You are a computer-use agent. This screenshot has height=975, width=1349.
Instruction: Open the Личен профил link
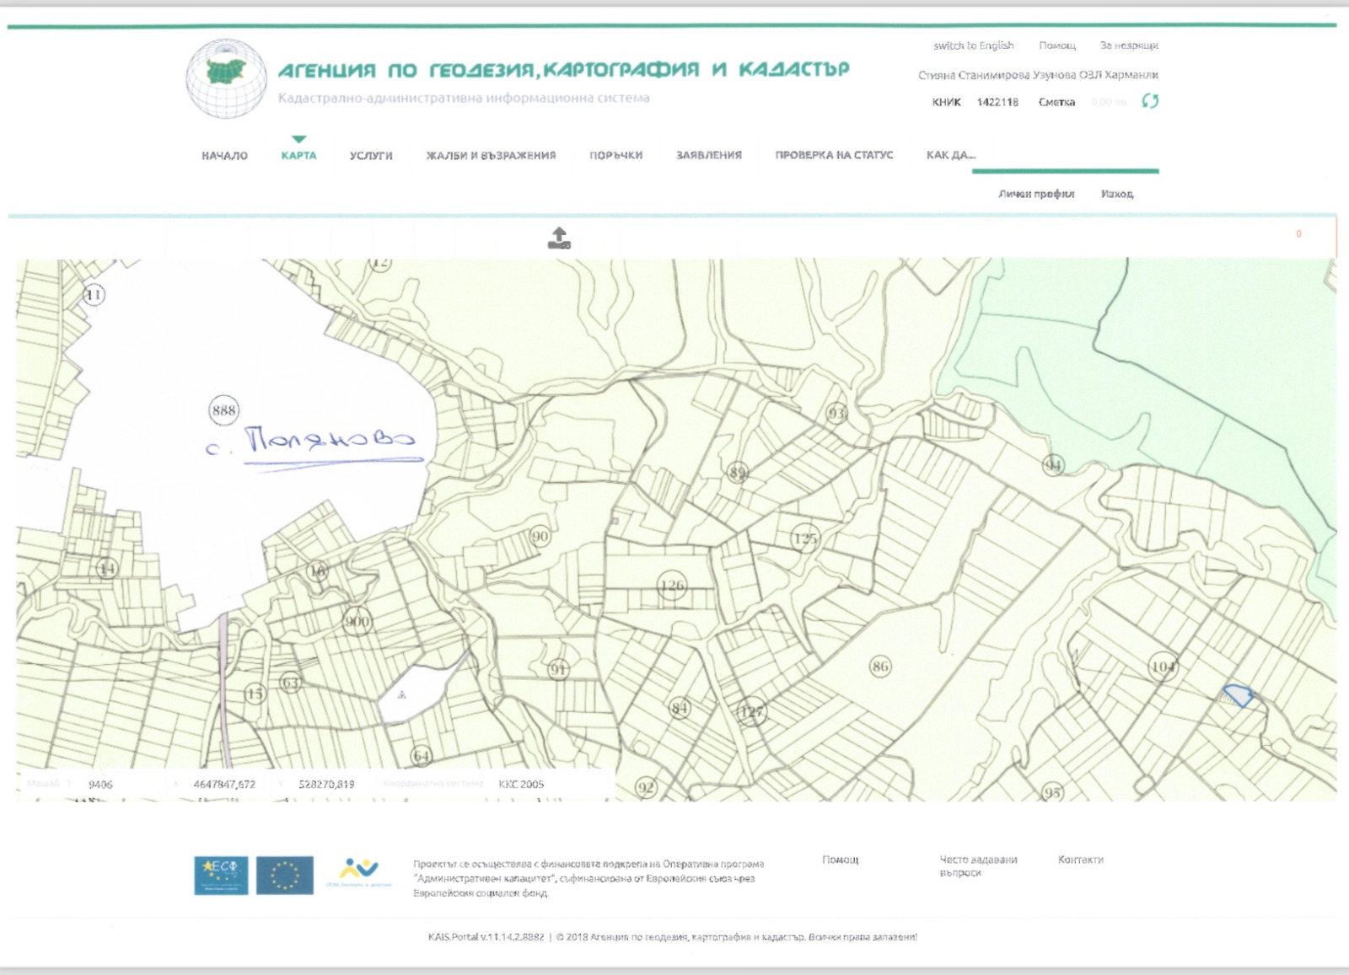click(x=1036, y=194)
